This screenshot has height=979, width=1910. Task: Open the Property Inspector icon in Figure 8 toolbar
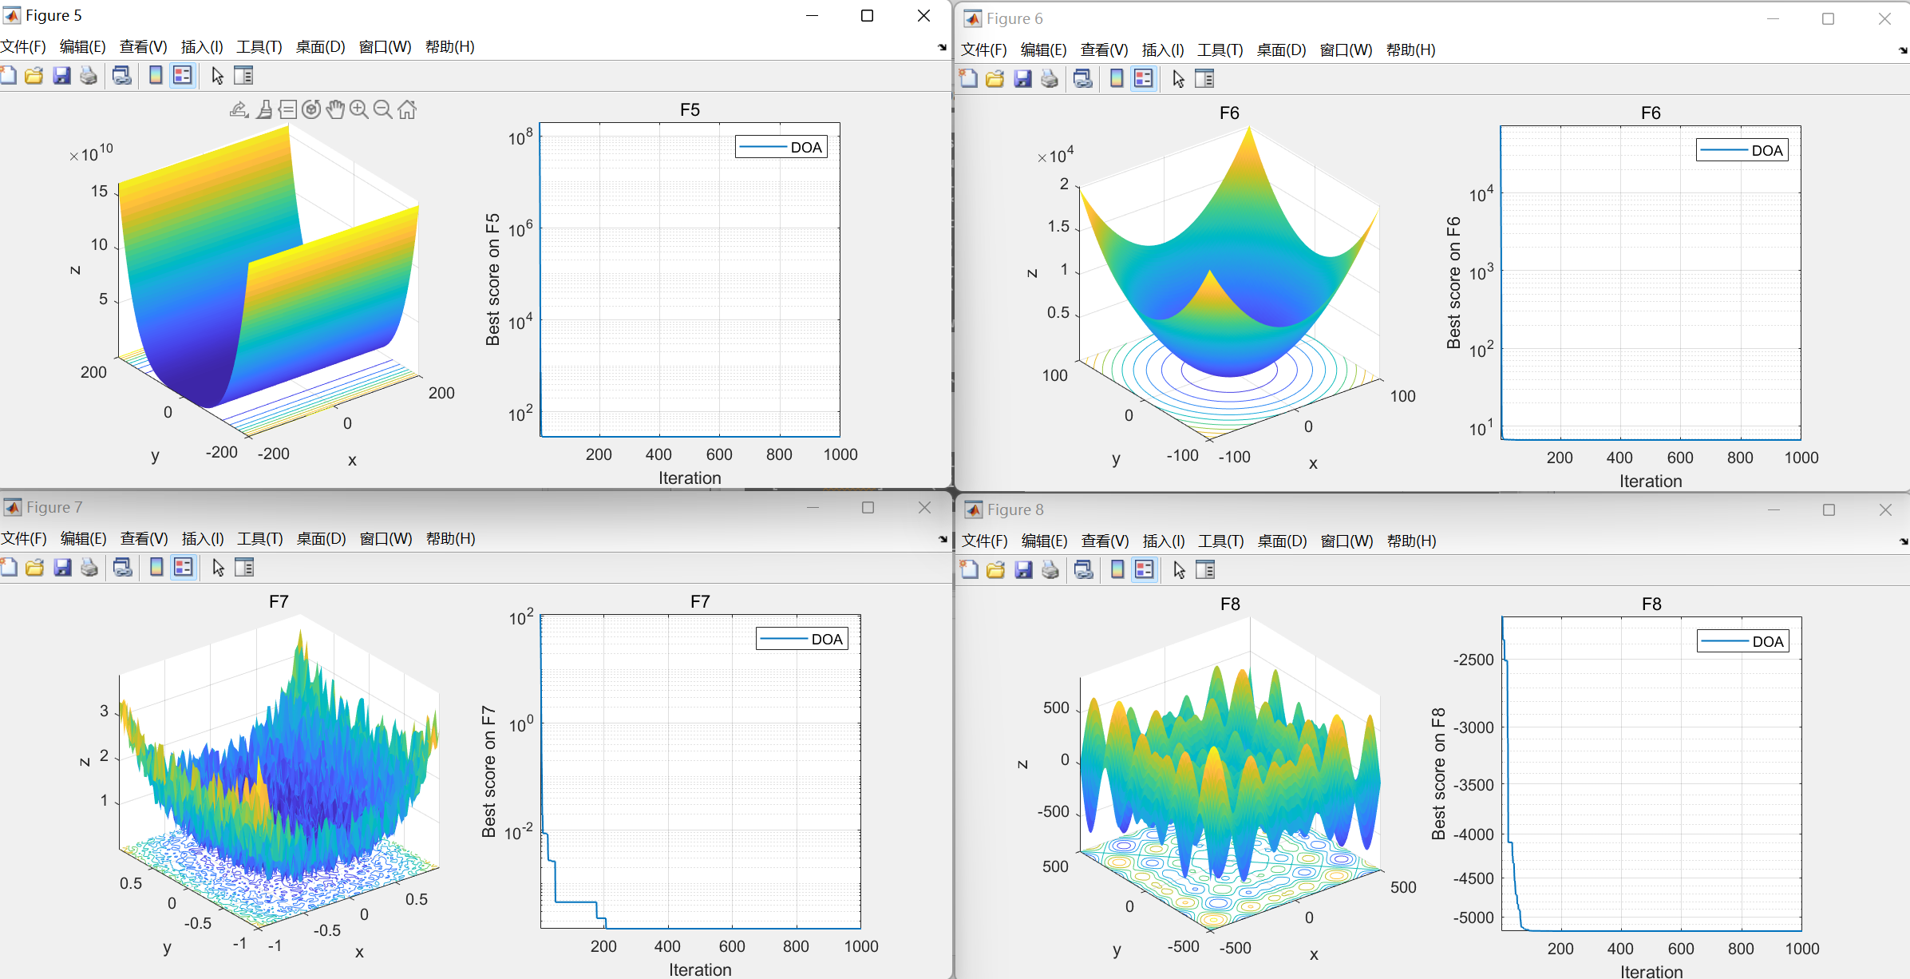click(1205, 569)
